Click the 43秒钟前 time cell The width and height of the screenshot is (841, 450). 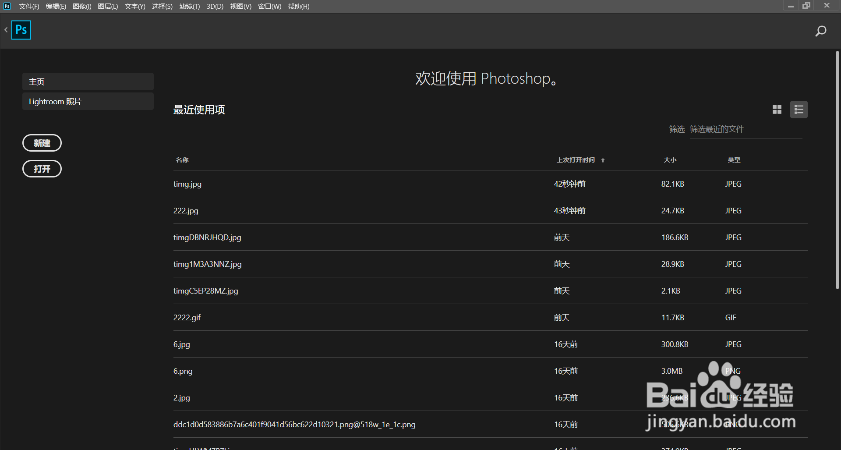[570, 211]
